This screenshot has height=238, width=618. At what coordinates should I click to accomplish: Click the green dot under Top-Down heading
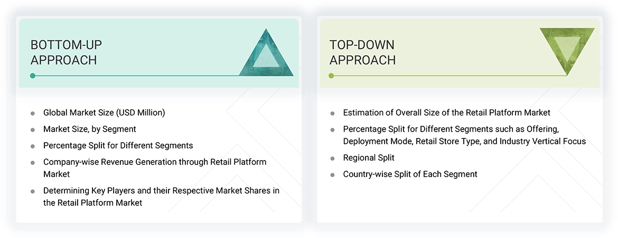pos(331,76)
